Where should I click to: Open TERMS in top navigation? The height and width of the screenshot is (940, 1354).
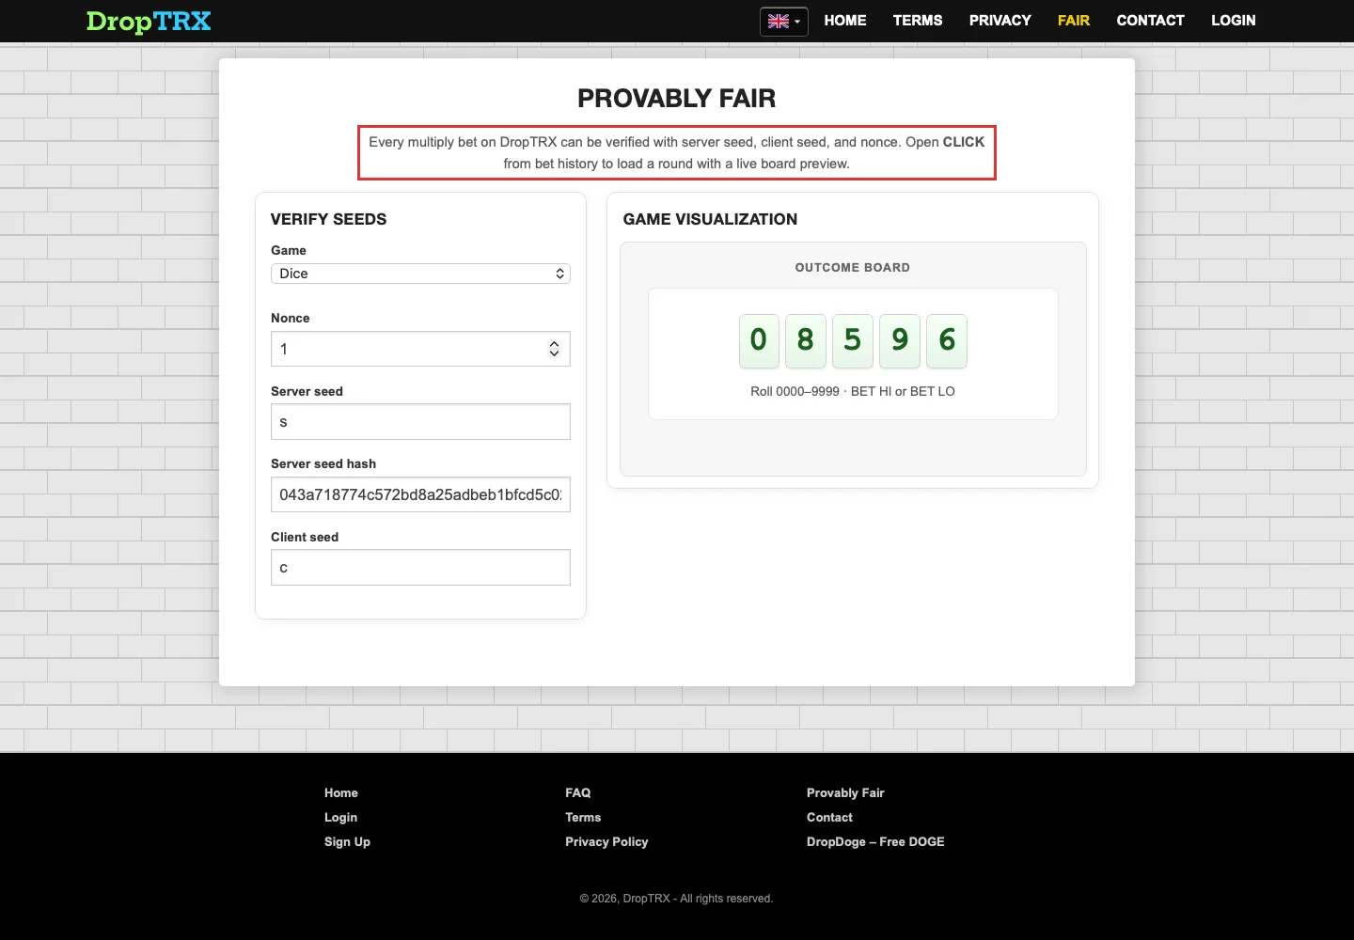(918, 21)
